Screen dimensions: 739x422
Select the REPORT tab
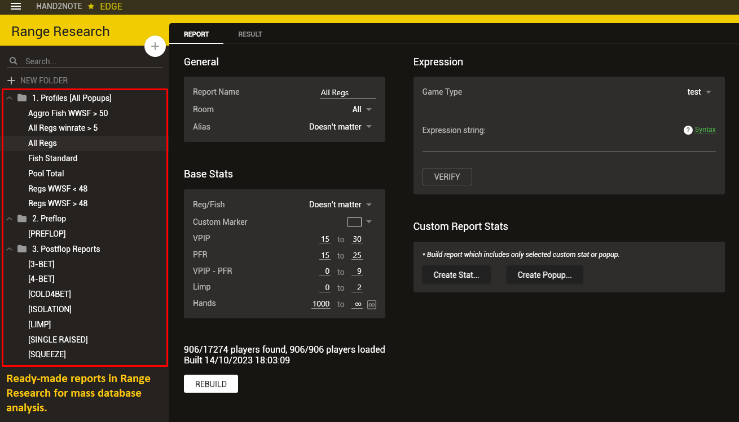196,34
